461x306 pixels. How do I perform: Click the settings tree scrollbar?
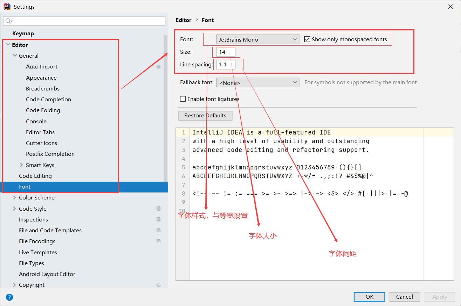[x=166, y=108]
